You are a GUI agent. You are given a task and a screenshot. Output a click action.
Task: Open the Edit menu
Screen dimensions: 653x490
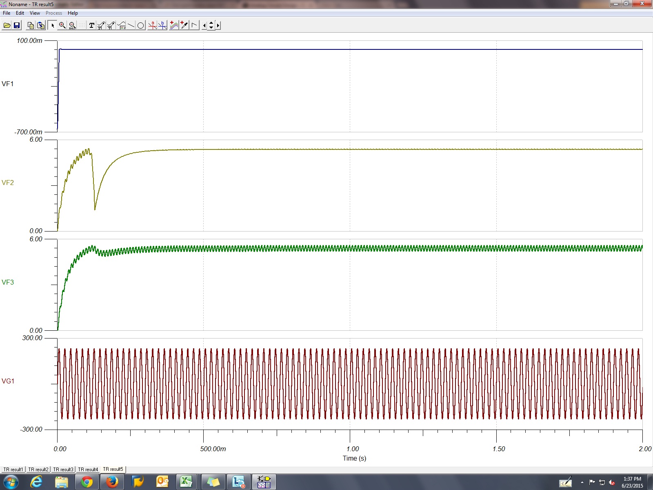(x=20, y=13)
